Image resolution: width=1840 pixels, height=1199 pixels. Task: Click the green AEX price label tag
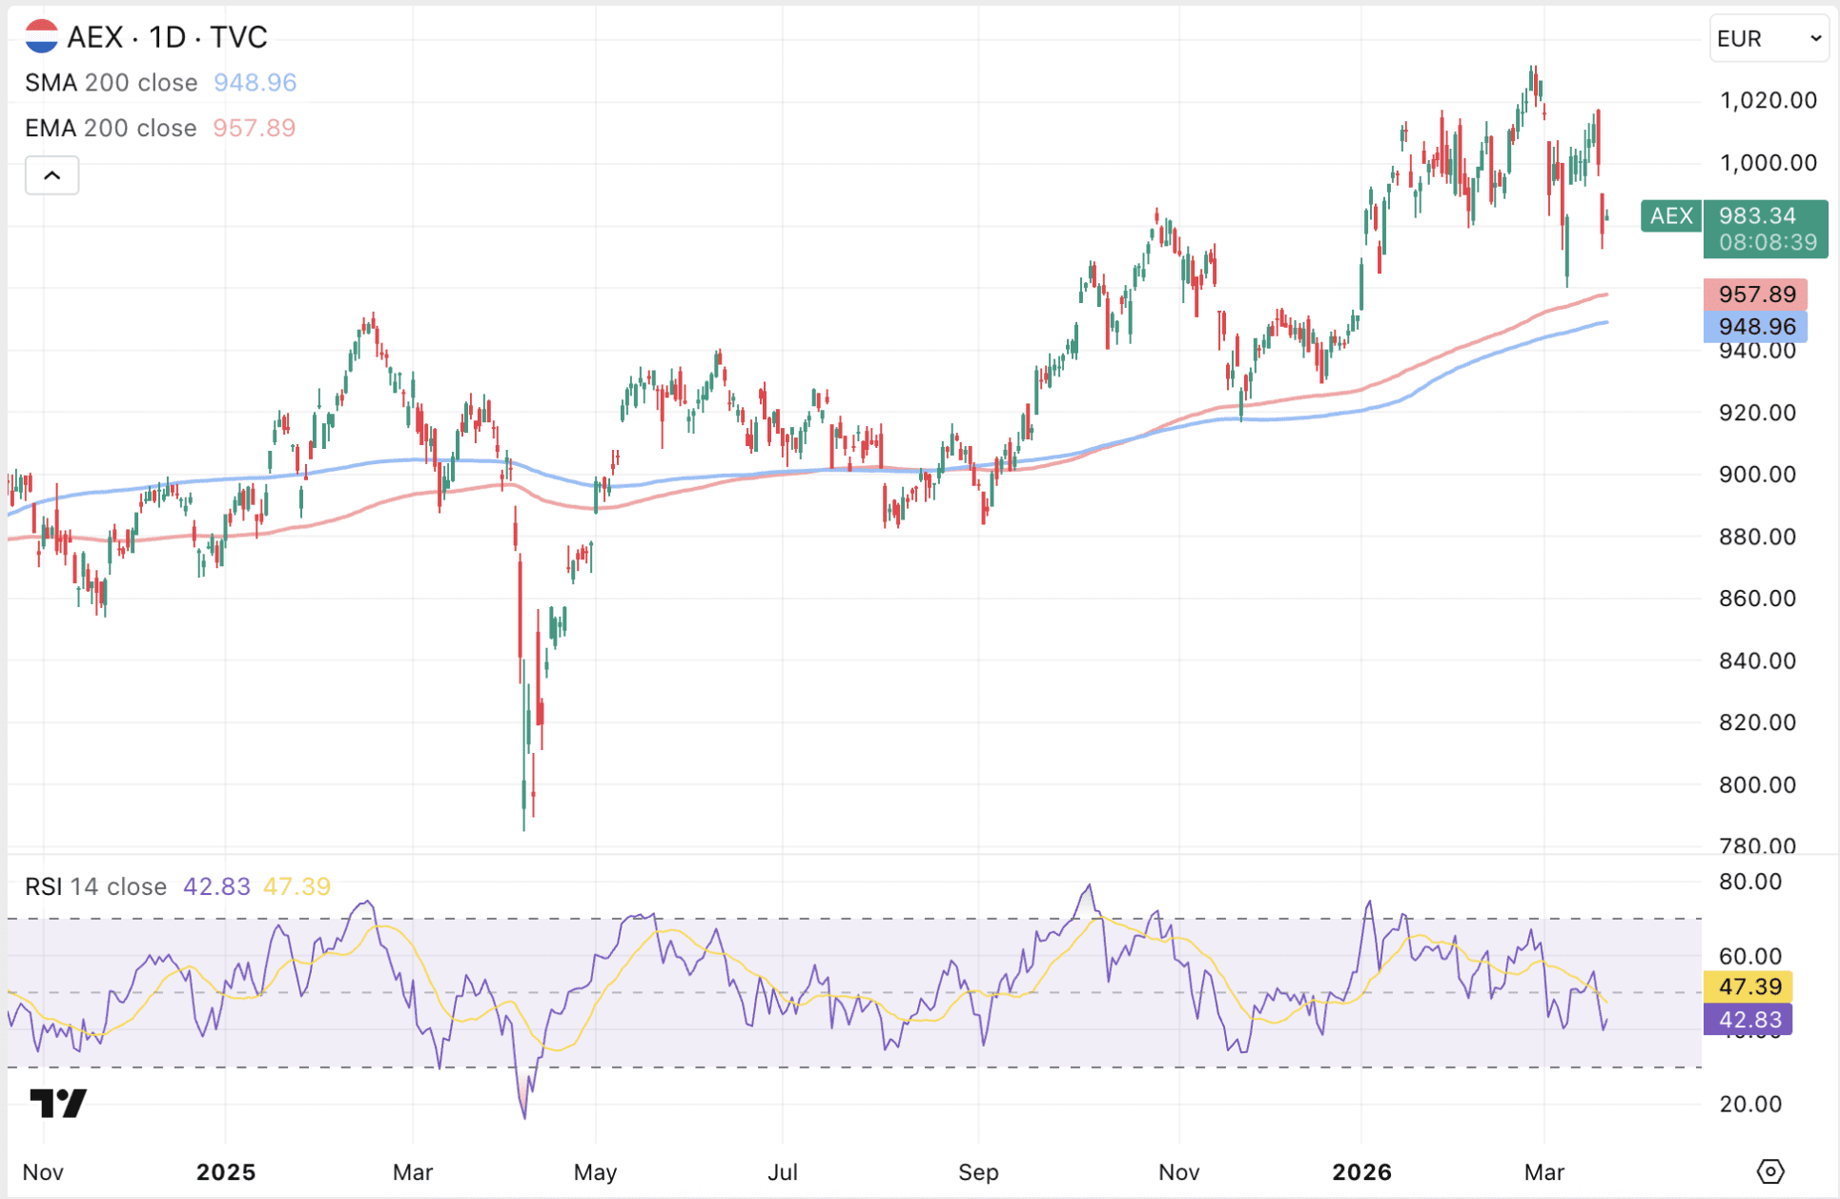pos(1670,215)
